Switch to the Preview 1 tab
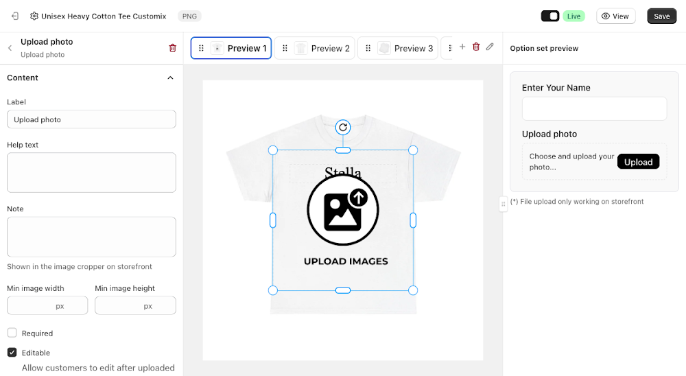 (231, 48)
